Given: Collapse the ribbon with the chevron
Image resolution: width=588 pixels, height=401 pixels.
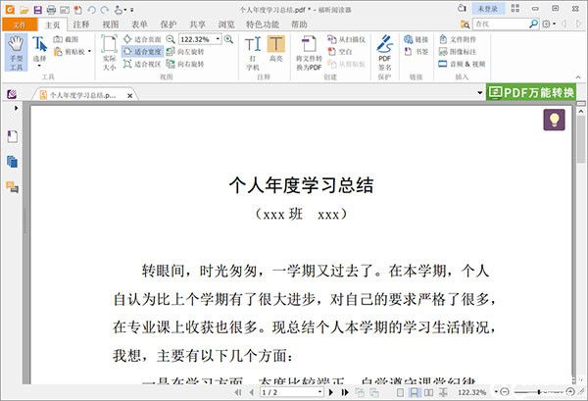Looking at the screenshot, I should pos(578,76).
